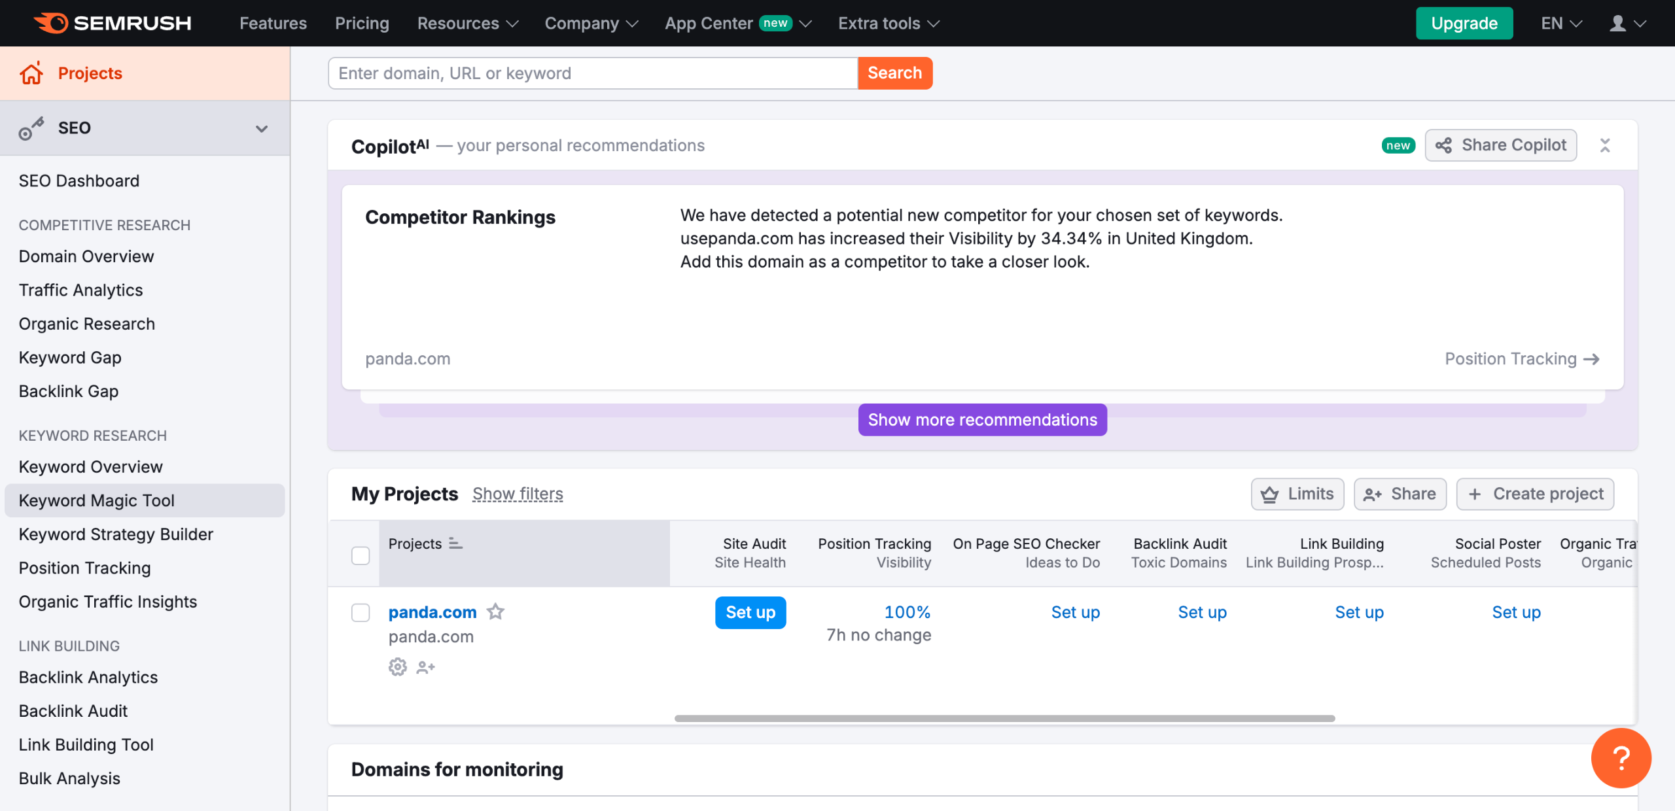This screenshot has height=811, width=1675.
Task: Open the help question mark bubble
Action: [x=1621, y=758]
